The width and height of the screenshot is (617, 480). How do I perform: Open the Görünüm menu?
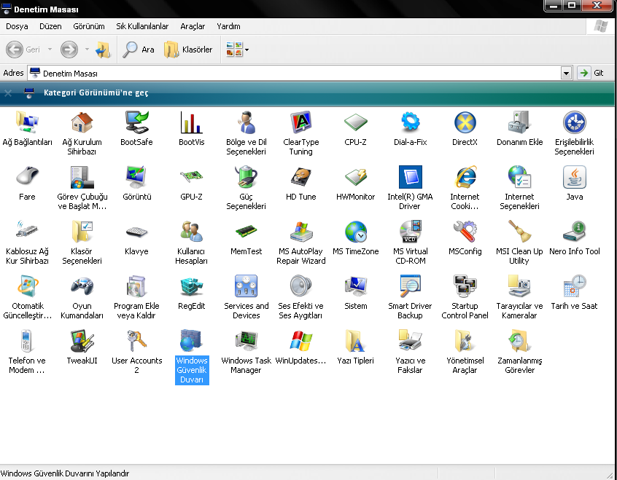click(89, 26)
